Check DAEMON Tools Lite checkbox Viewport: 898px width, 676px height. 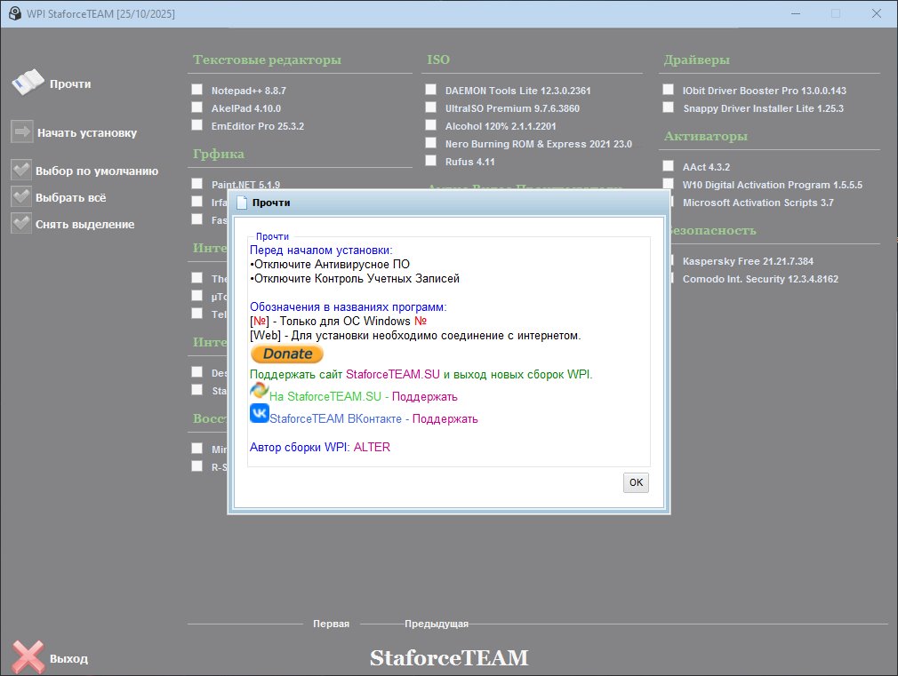[x=431, y=90]
